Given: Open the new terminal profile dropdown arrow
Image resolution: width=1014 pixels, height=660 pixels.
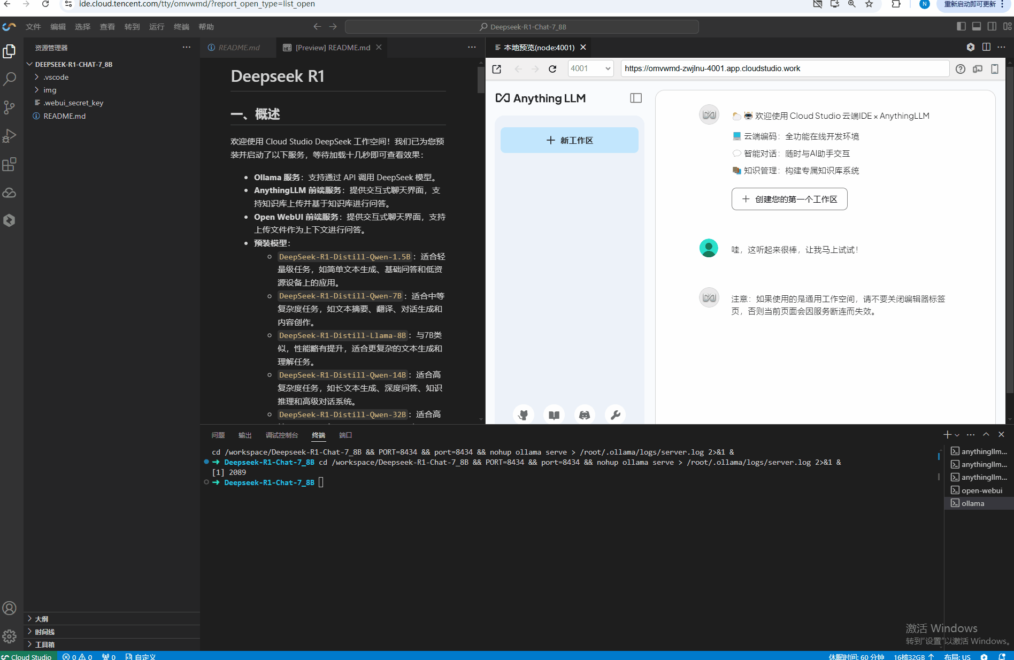Looking at the screenshot, I should pyautogui.click(x=957, y=435).
